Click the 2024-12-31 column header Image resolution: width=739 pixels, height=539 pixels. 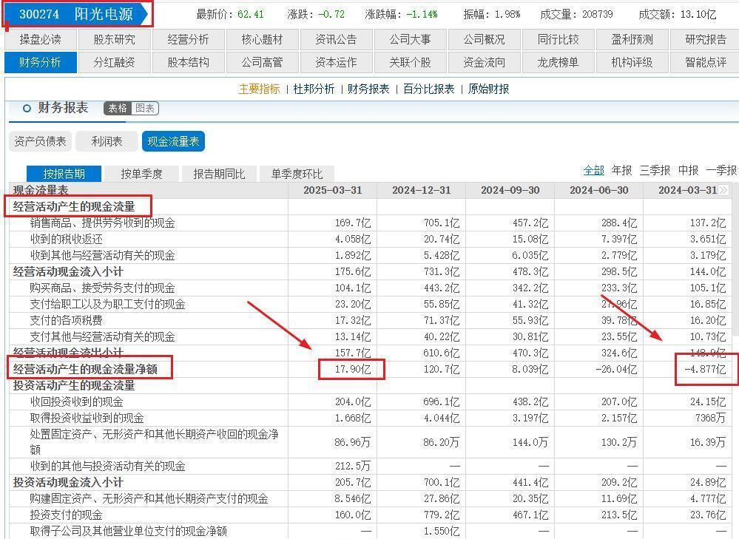421,191
